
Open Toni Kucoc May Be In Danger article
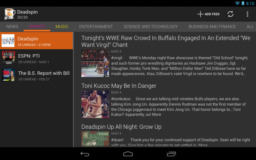[119, 86]
